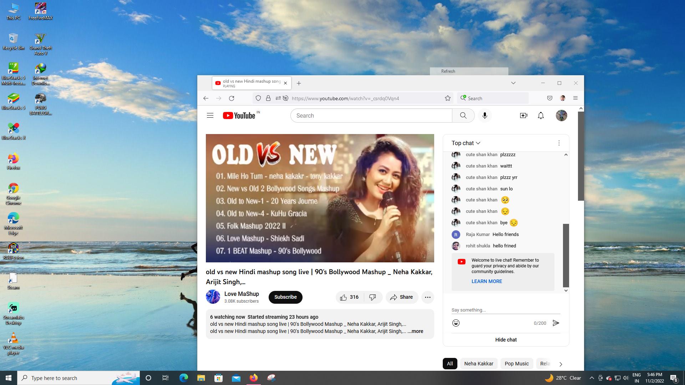Viewport: 685px width, 385px height.
Task: Select the Pop Music filter chip
Action: click(516, 364)
